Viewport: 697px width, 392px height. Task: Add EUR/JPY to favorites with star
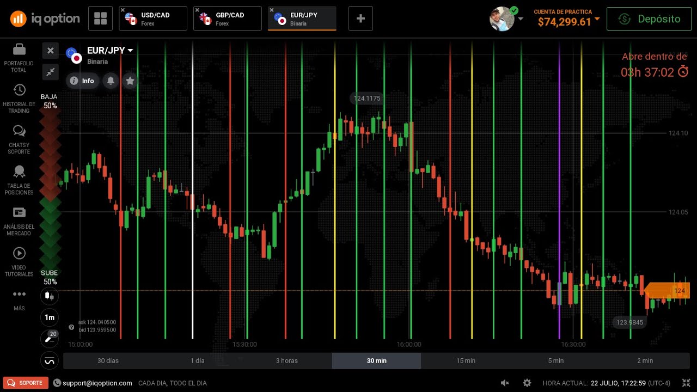coord(130,81)
